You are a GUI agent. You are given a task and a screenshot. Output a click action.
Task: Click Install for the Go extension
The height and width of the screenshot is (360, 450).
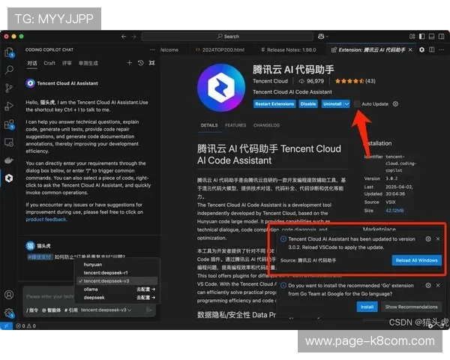point(367,307)
